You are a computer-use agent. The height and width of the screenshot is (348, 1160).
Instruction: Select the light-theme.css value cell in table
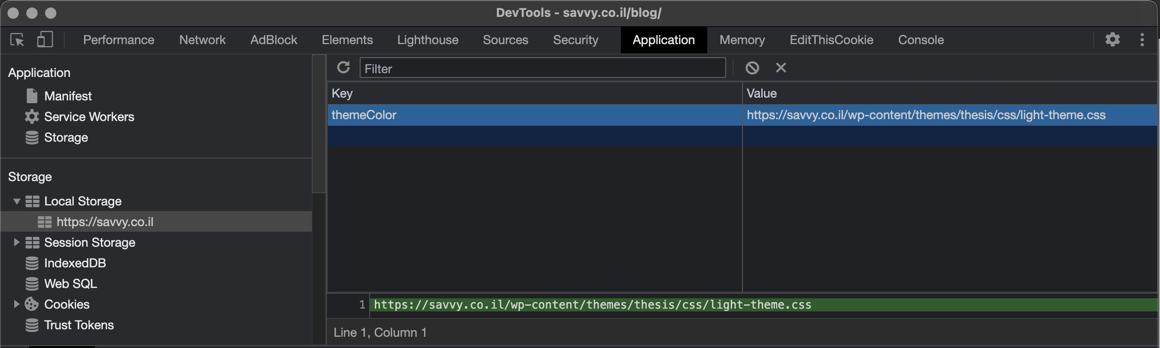950,115
